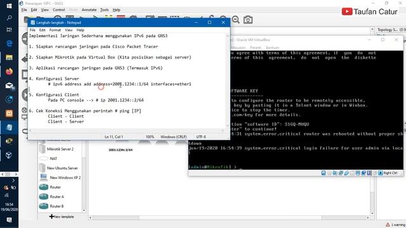Click Notepad horizontal scrollbar
This screenshot has width=406, height=228.
coord(126,130)
